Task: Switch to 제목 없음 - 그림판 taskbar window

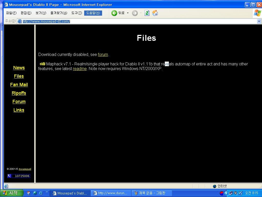Action: pos(152,193)
